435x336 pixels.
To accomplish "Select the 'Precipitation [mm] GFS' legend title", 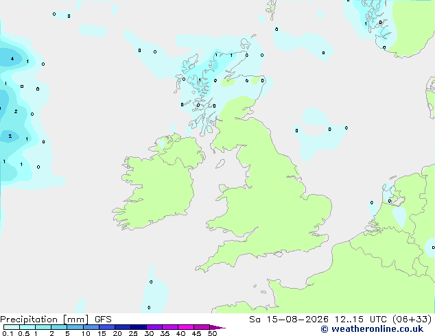I will click(56, 320).
